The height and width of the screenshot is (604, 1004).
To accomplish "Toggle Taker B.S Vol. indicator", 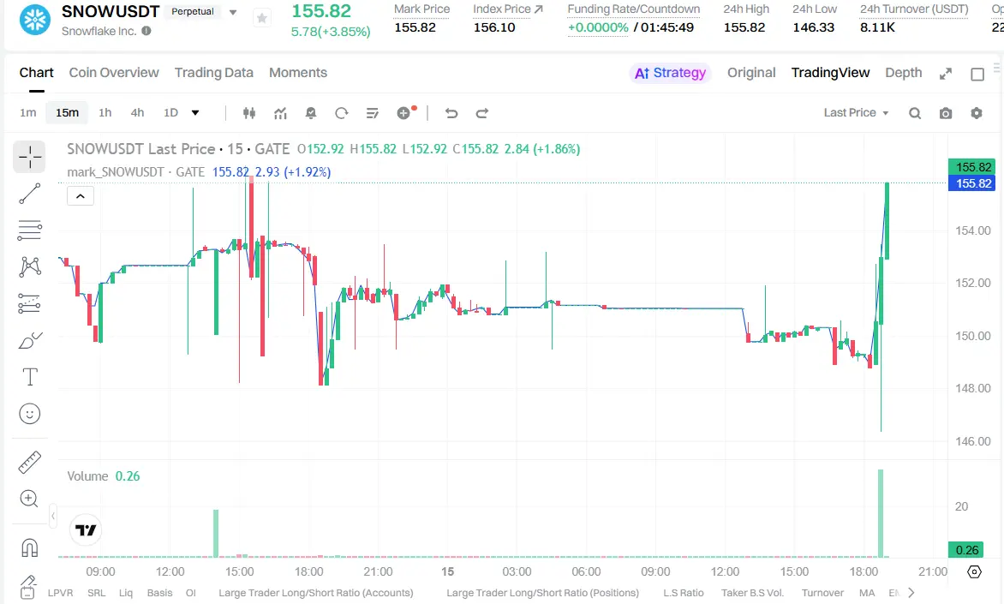I will (752, 593).
